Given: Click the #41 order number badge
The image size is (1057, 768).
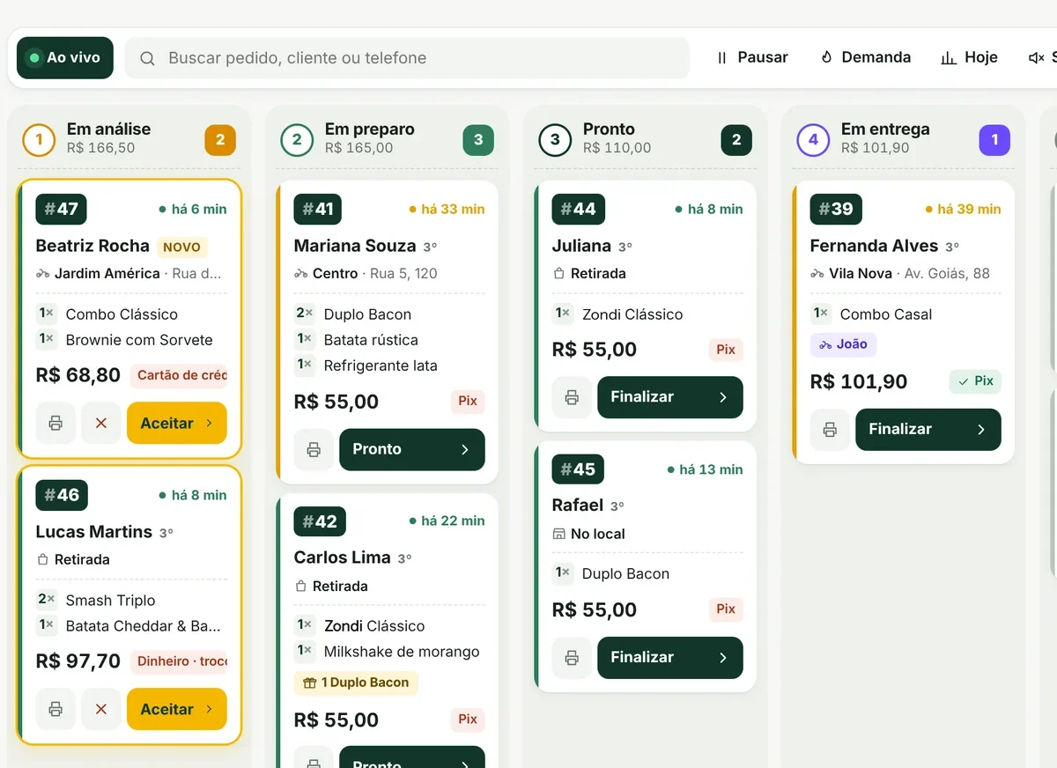Looking at the screenshot, I should (x=318, y=209).
